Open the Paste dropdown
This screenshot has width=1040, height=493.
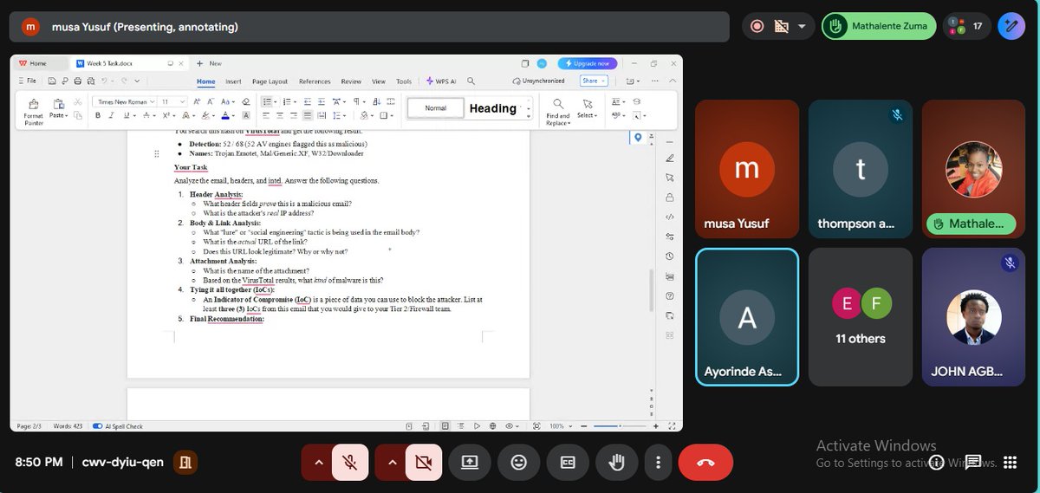point(58,115)
